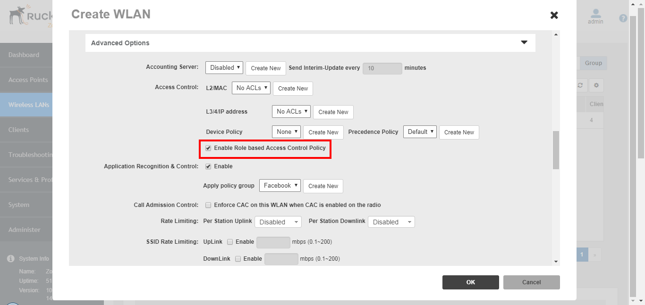This screenshot has width=645, height=305.
Task: Open the L2/MAC No ACLs dropdown
Action: 251,88
